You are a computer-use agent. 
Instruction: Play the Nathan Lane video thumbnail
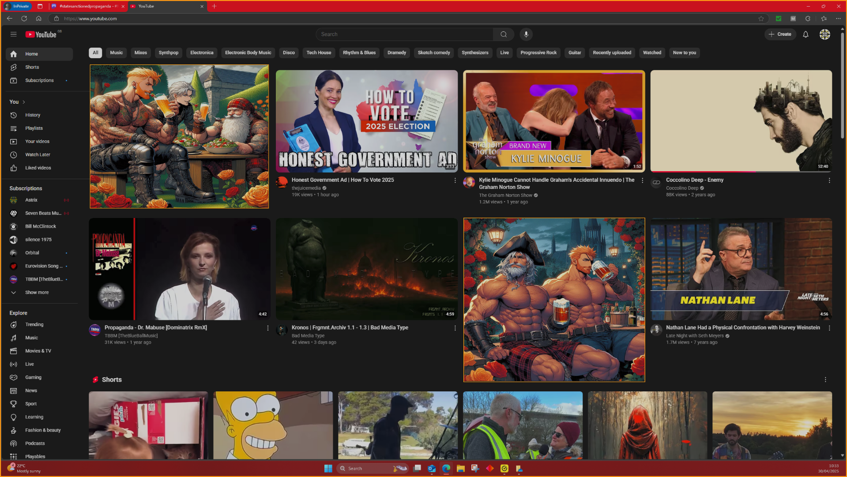(x=741, y=269)
